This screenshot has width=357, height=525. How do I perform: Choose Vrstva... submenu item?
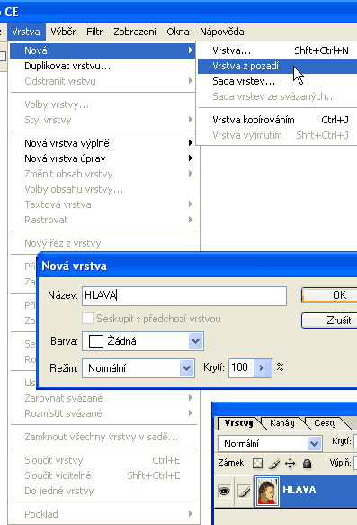278,50
